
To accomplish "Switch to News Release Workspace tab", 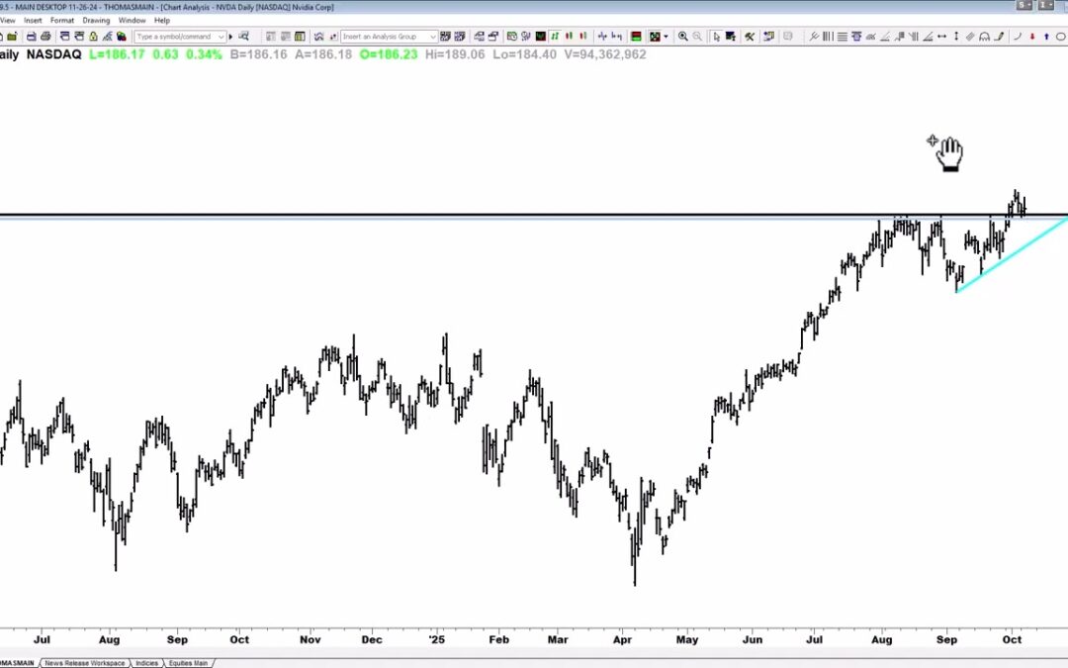I will pos(84,663).
